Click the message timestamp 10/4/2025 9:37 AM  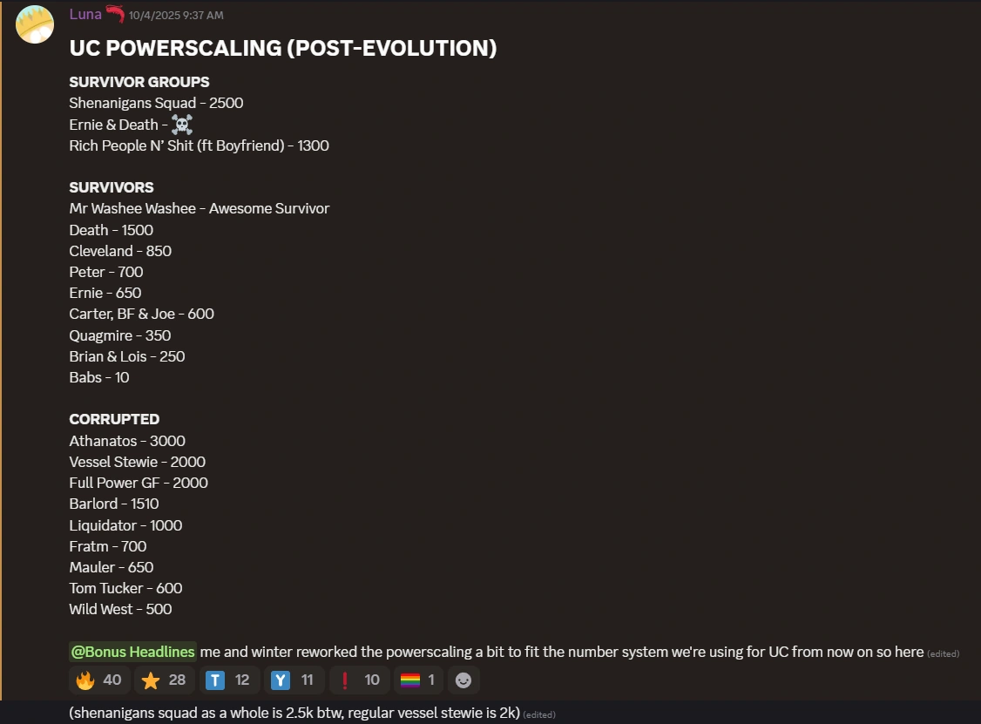(x=176, y=16)
